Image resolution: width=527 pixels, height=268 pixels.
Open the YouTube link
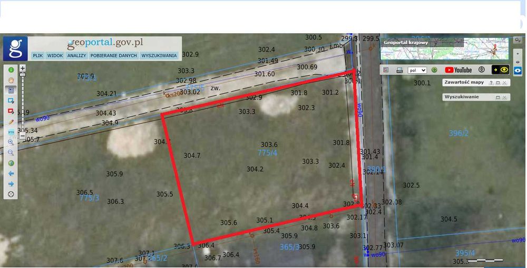pos(458,70)
